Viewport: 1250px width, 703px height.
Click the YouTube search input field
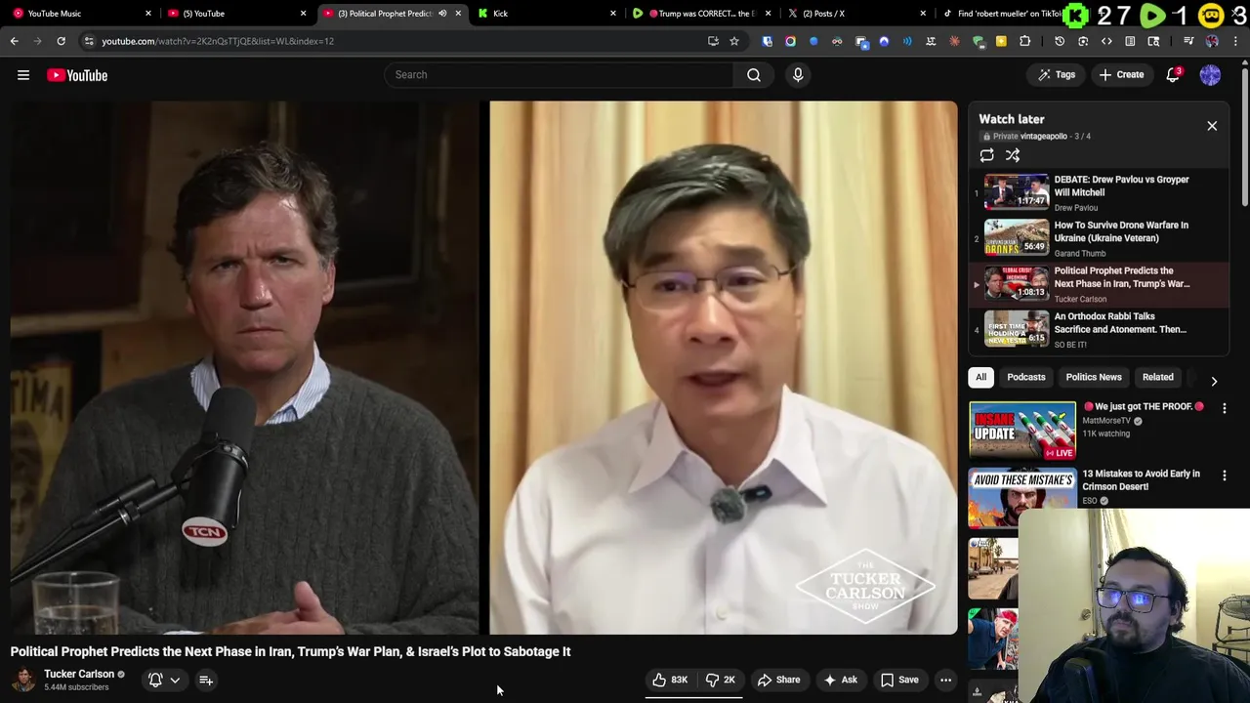click(559, 75)
